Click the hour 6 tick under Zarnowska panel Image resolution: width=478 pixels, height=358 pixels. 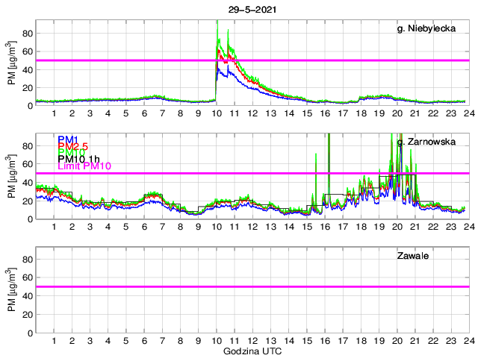[x=144, y=227]
